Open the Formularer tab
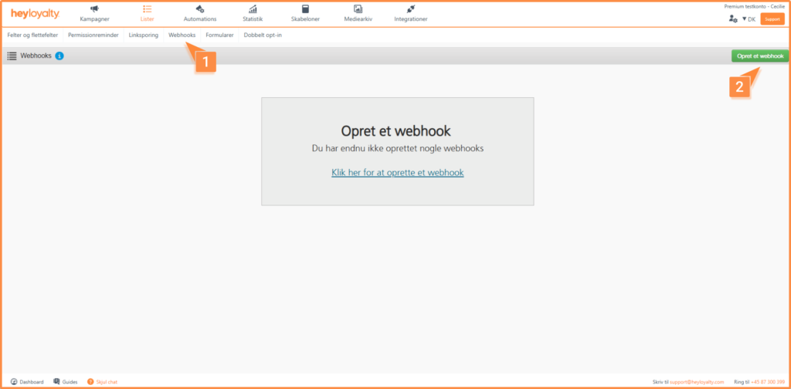791x389 pixels. (x=219, y=36)
